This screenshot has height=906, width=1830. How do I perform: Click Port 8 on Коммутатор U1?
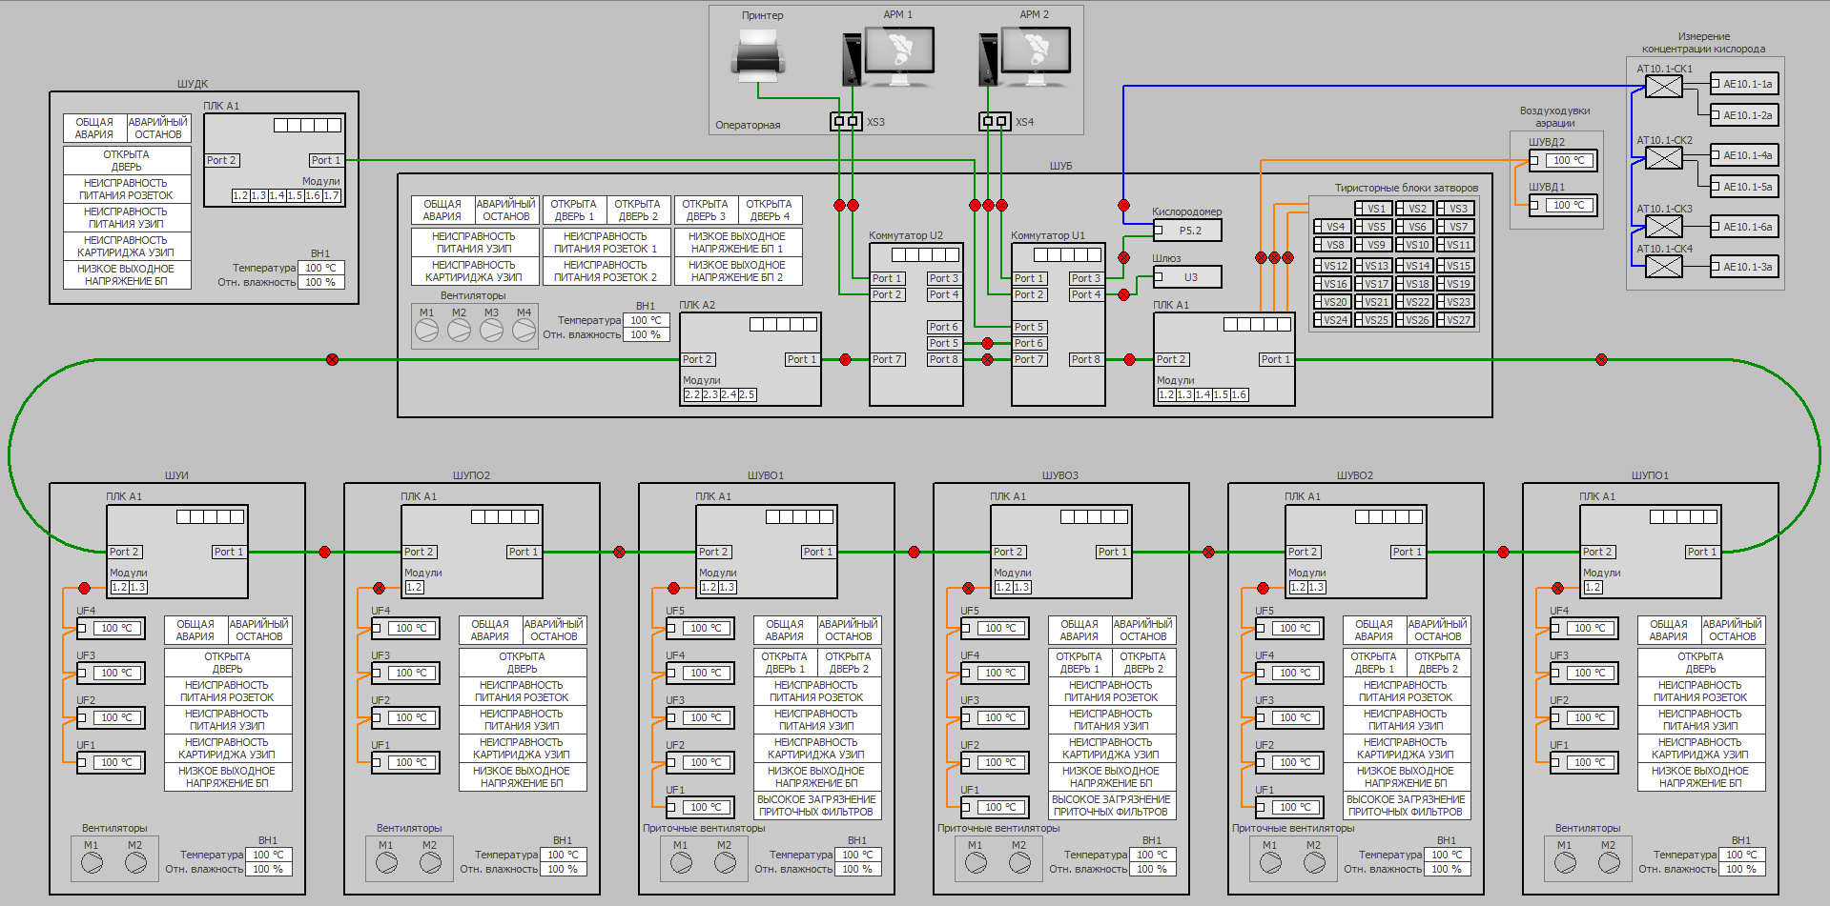click(x=1085, y=359)
